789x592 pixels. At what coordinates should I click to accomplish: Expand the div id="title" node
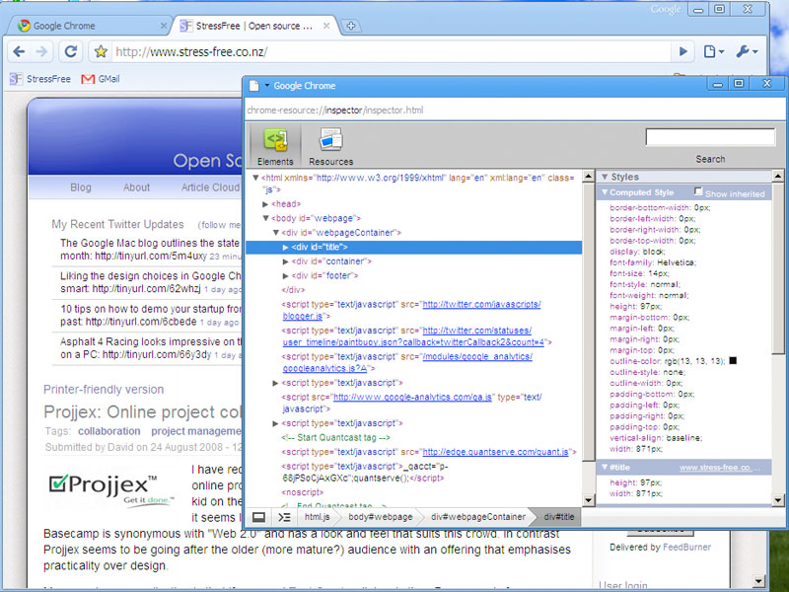point(285,248)
